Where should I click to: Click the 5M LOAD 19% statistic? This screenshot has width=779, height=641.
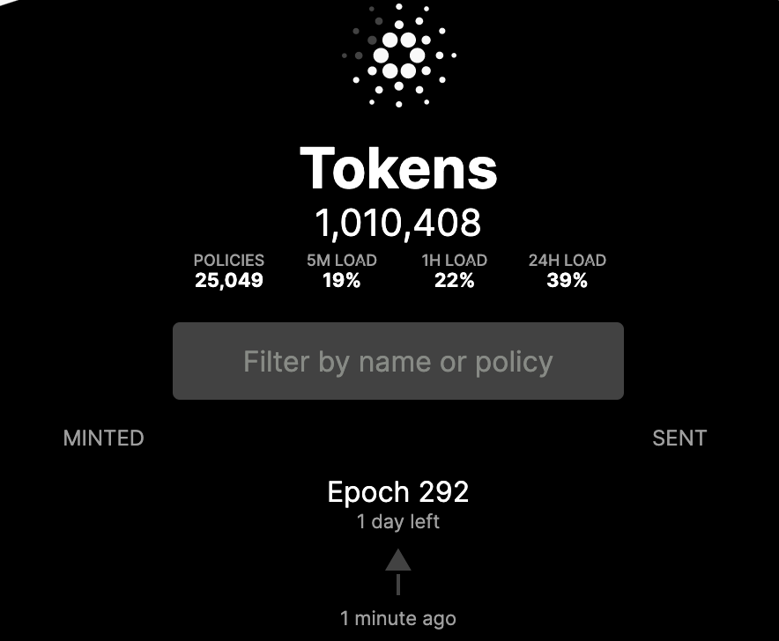point(342,270)
